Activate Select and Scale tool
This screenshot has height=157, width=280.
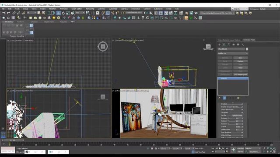pyautogui.click(x=68, y=13)
